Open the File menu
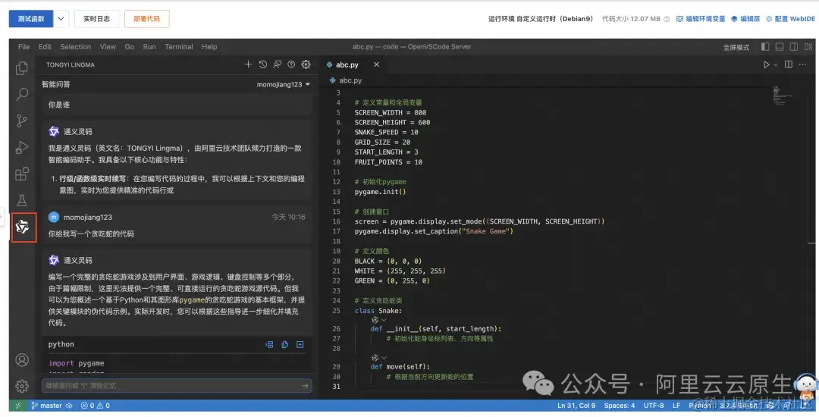819x417 pixels. pos(24,46)
